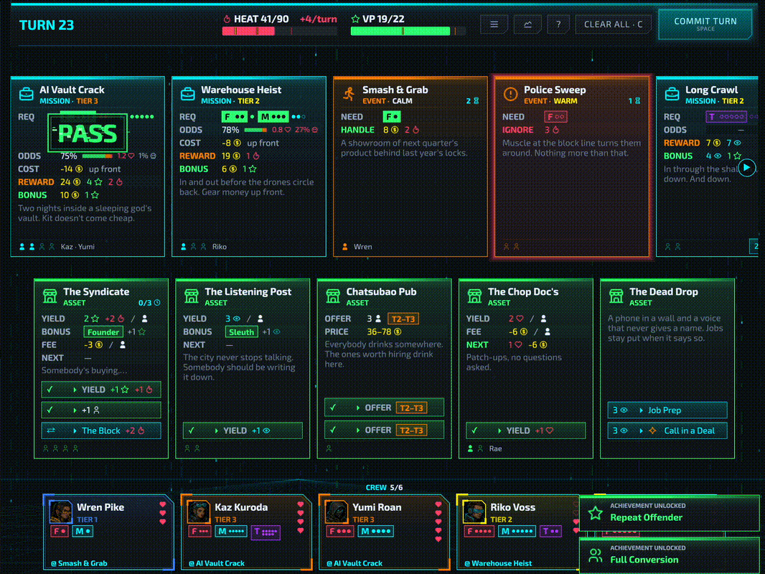
Task: Click the briefcase icon on AI Vault Crack
Action: pyautogui.click(x=27, y=94)
